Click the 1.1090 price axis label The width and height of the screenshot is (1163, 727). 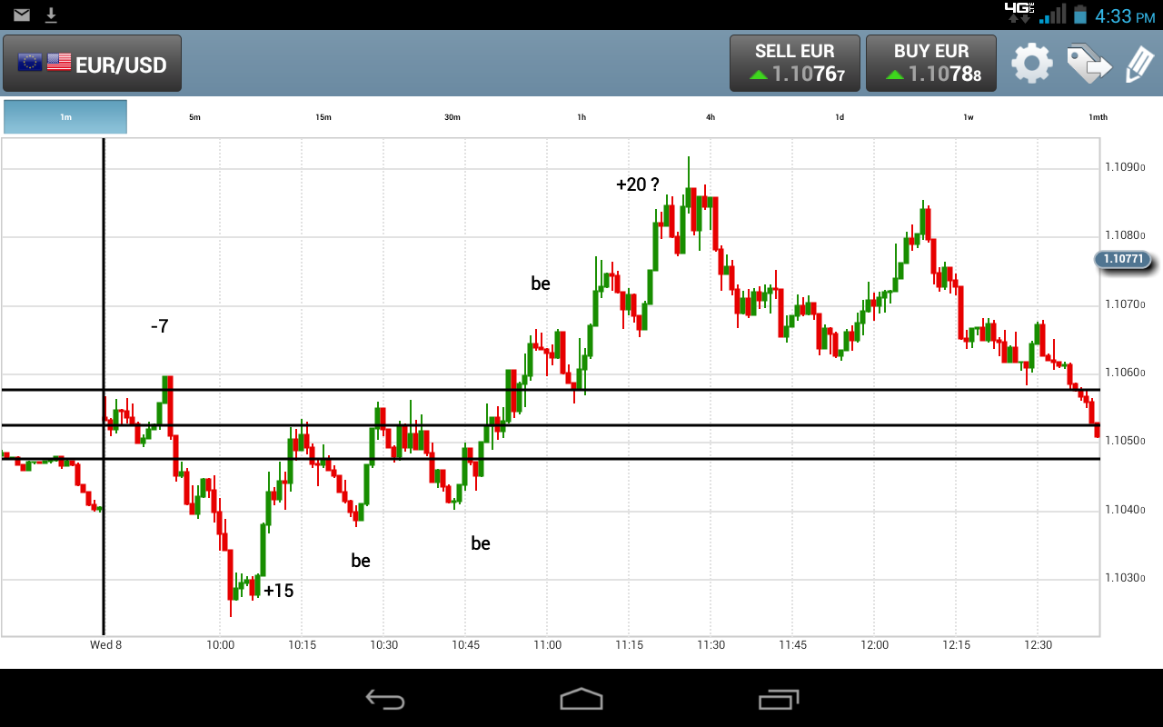[1125, 167]
